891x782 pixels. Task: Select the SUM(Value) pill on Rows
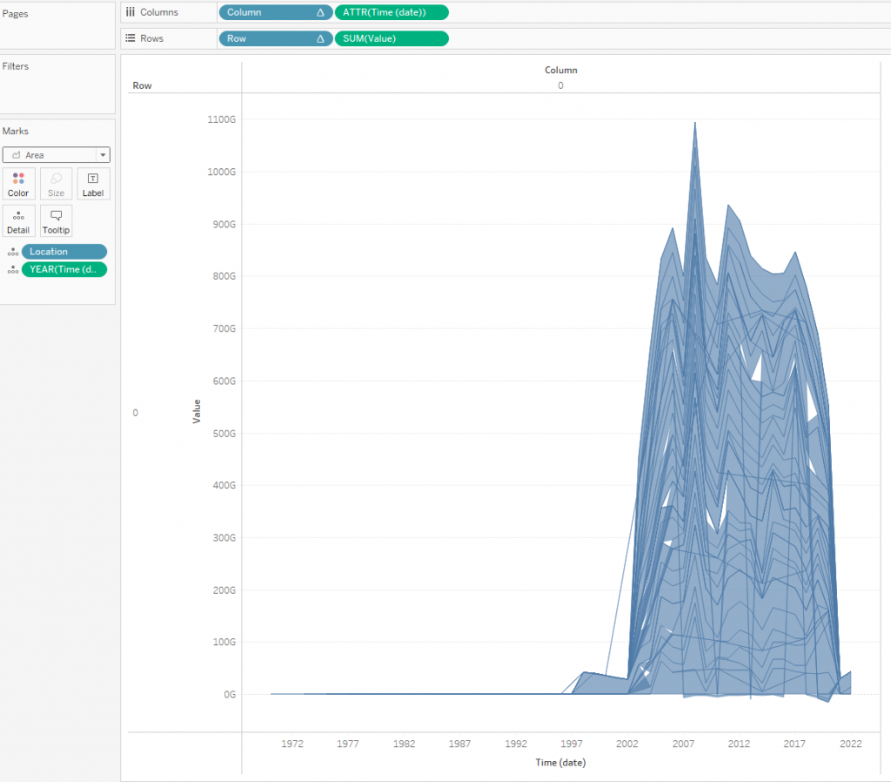pos(392,38)
